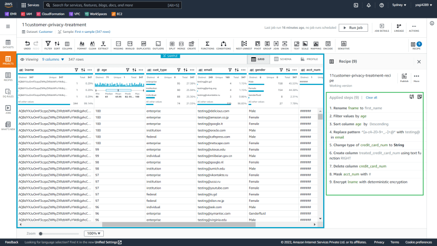The image size is (437, 246).
Task: Open the Nest-Unnest tool
Action: pyautogui.click(x=244, y=45)
